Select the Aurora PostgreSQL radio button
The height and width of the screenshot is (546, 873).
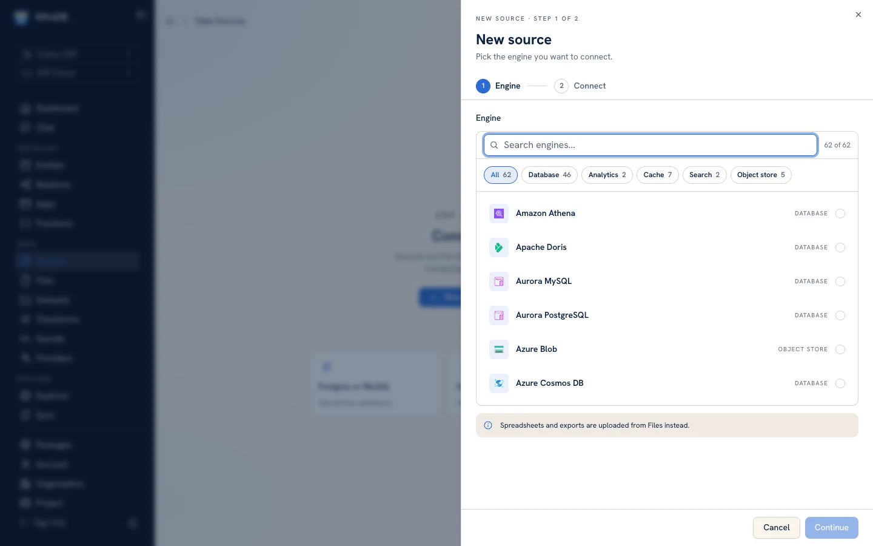[x=840, y=315]
